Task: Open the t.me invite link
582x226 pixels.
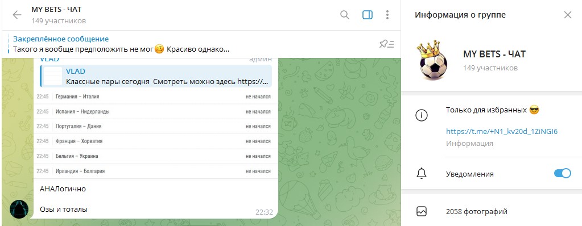Action: click(x=502, y=131)
